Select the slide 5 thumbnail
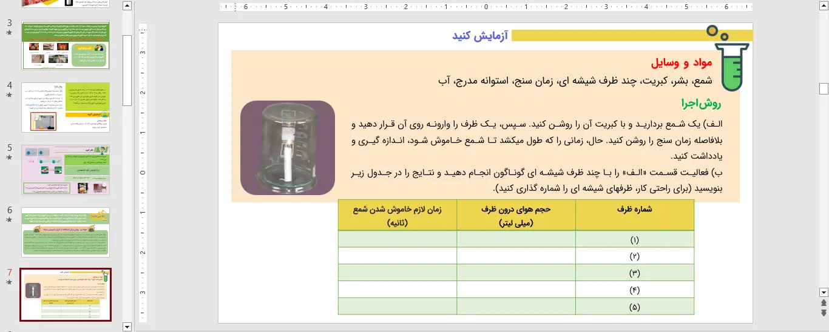829x332 pixels. 66,170
